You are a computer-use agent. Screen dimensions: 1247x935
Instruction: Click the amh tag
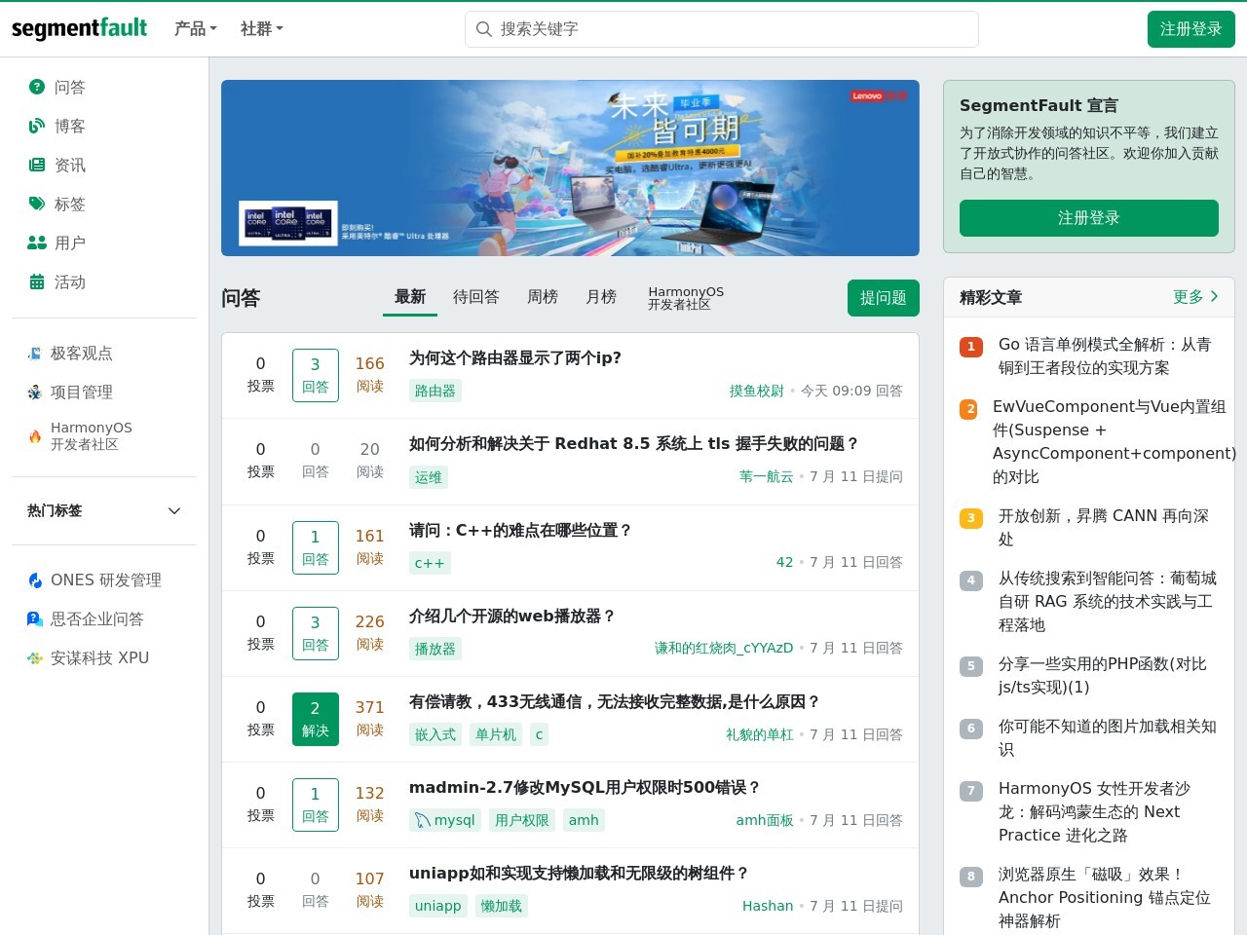click(585, 820)
